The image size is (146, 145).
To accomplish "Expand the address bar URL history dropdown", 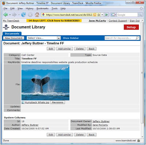I will (x=102, y=15).
